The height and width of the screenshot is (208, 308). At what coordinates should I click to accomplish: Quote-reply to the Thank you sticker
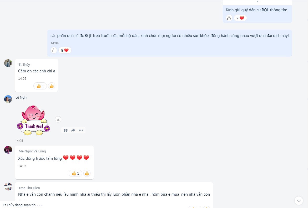[x=65, y=130]
